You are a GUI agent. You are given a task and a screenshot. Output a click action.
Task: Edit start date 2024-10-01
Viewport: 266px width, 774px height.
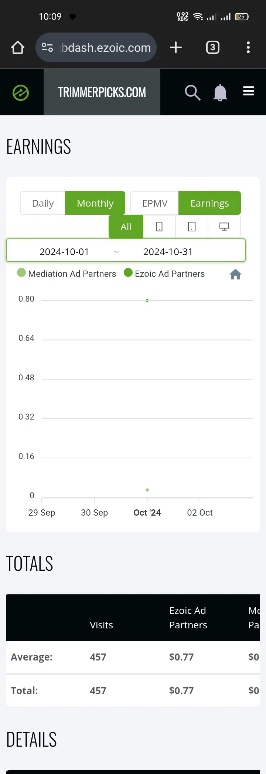pos(64,252)
